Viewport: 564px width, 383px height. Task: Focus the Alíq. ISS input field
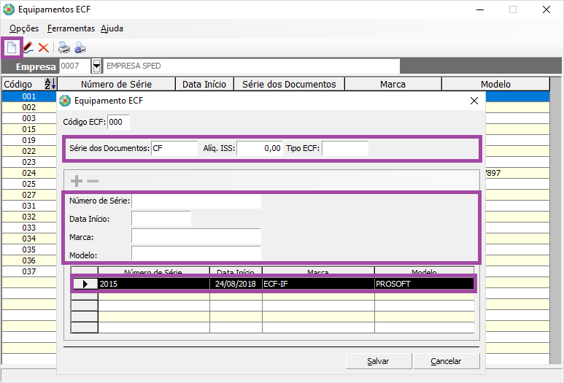[259, 148]
